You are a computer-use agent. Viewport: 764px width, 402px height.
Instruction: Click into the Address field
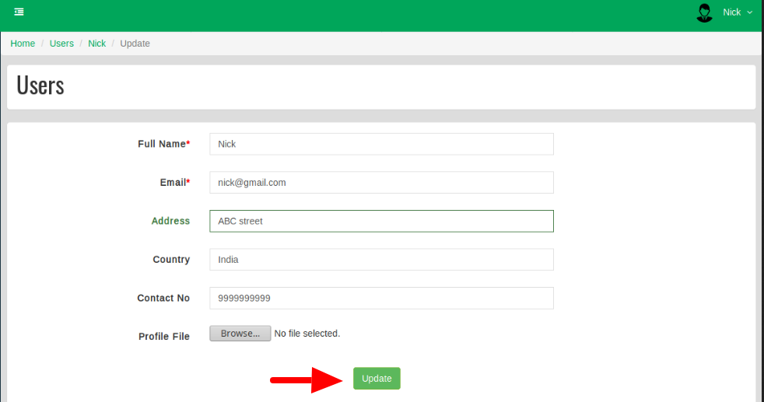point(381,221)
